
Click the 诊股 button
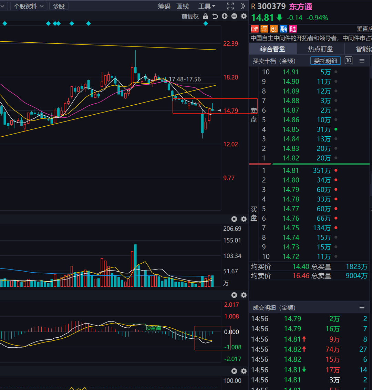[59, 6]
